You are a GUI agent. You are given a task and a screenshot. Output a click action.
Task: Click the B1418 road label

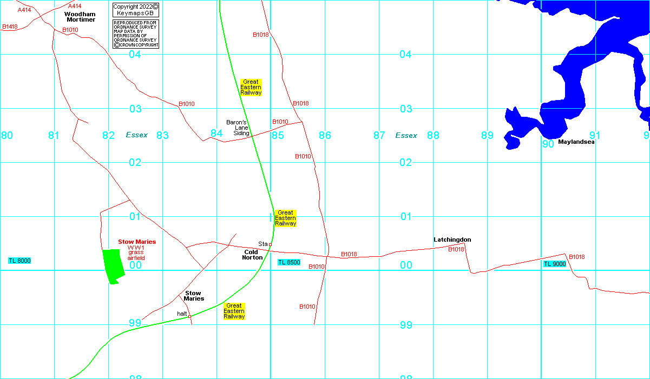(x=10, y=26)
